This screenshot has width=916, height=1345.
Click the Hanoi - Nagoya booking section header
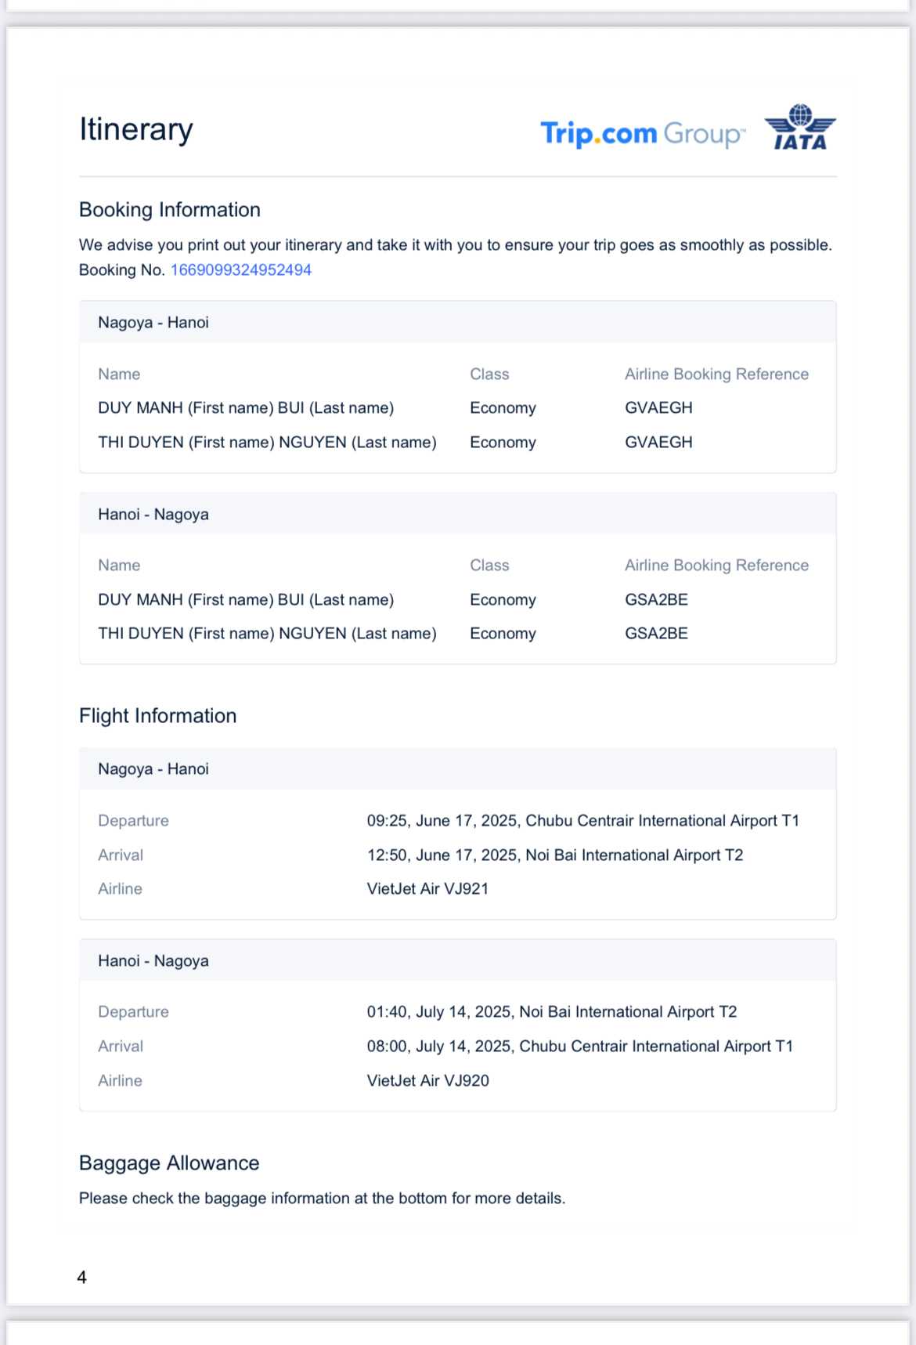(153, 515)
